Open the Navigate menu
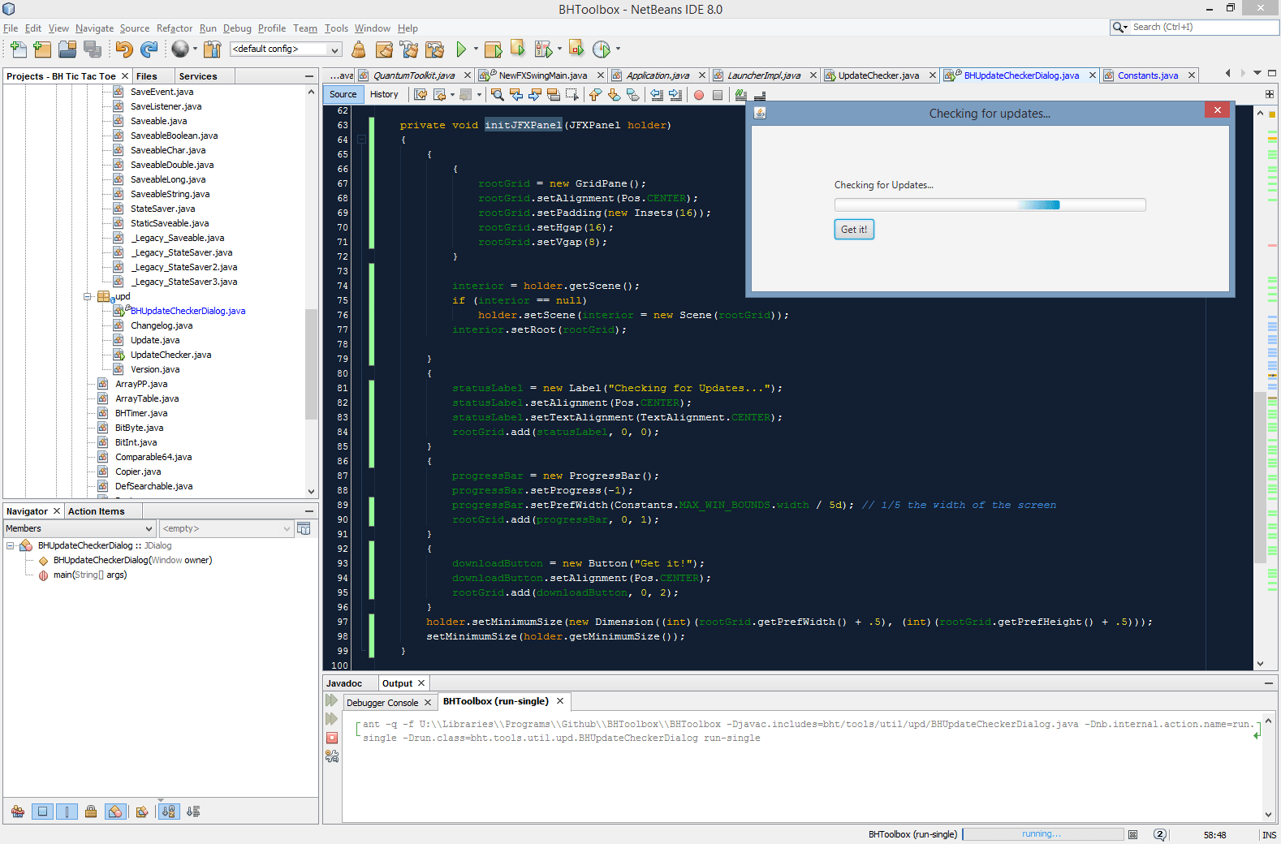Viewport: 1281px width, 844px height. coord(95,28)
